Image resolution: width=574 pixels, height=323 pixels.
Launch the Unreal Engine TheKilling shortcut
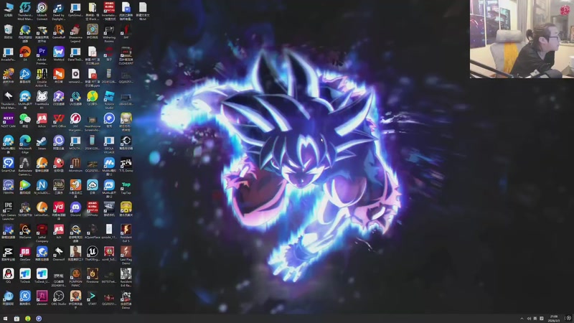point(93,254)
